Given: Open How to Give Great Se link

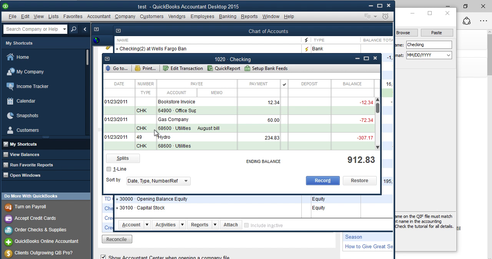Looking at the screenshot, I should coord(369,247).
